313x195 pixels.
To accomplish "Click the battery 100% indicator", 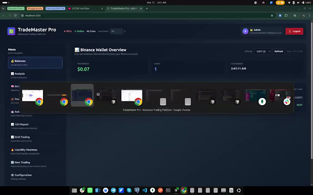I will pyautogui.click(x=306, y=3).
